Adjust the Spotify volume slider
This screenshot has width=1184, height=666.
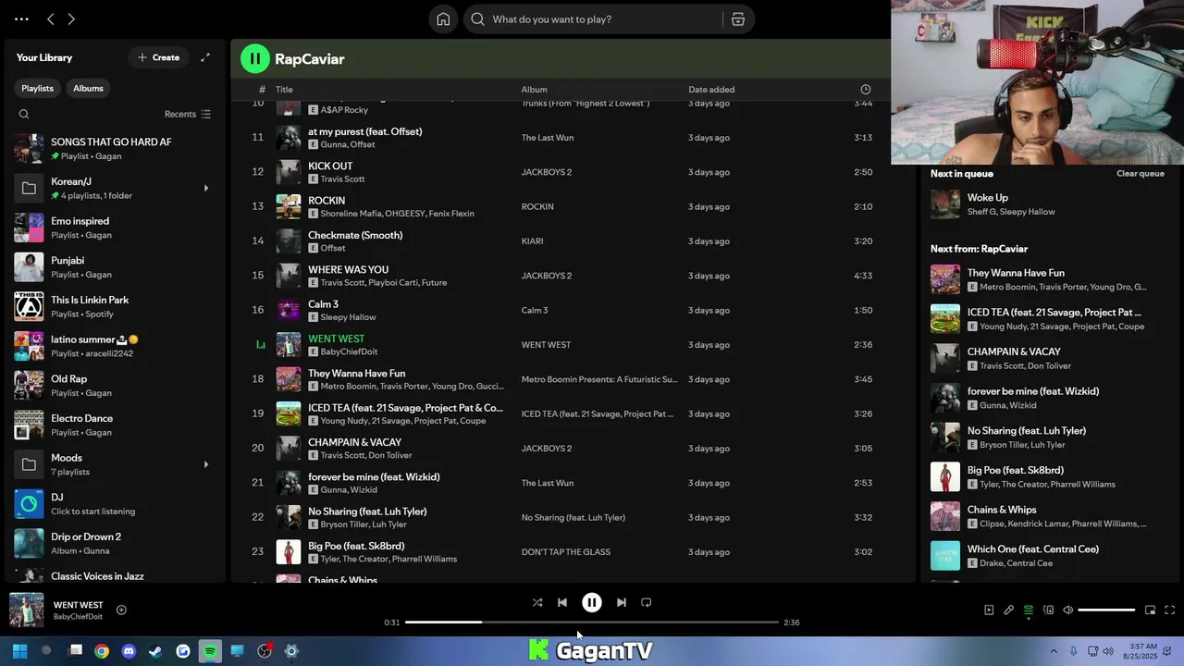pos(1106,610)
